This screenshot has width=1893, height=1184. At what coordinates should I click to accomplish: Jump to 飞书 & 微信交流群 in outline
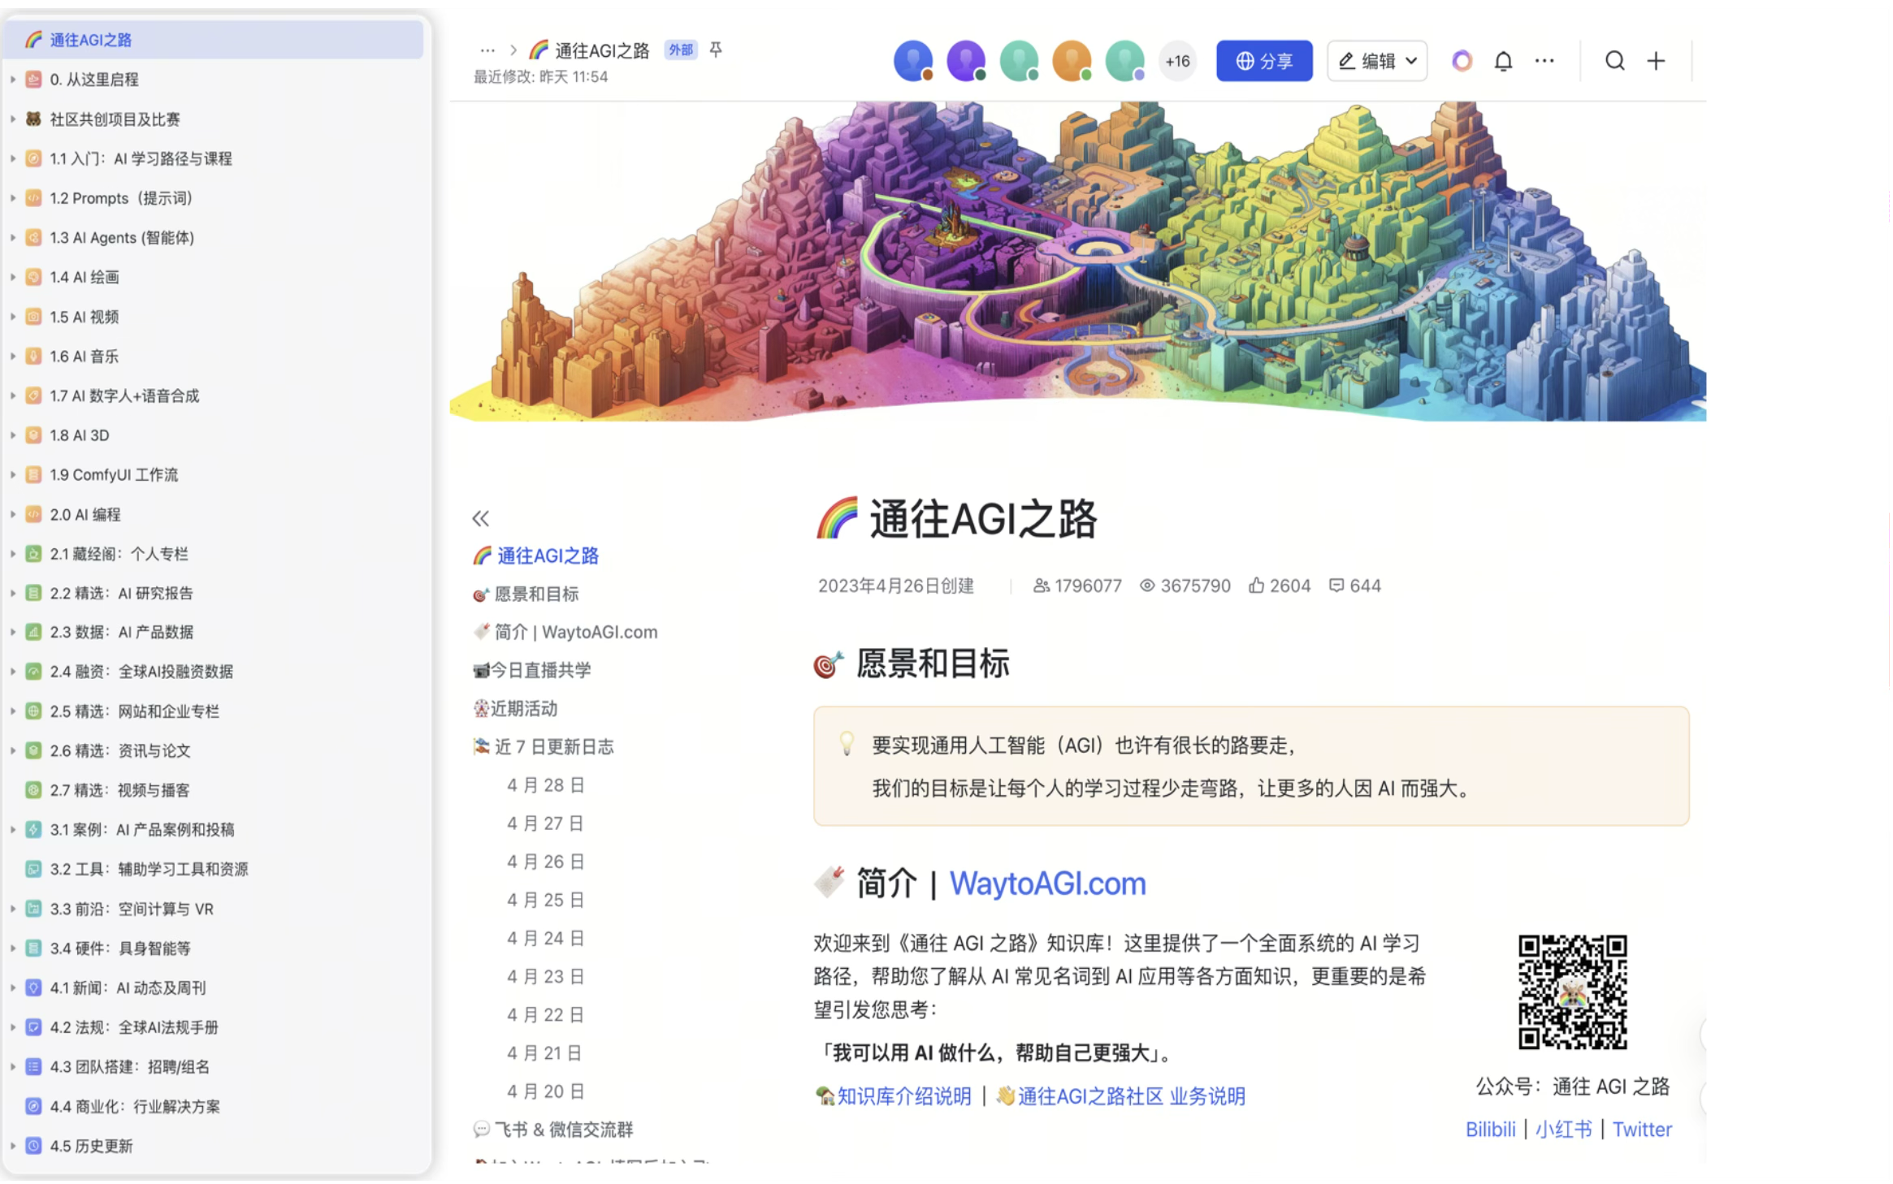553,1130
